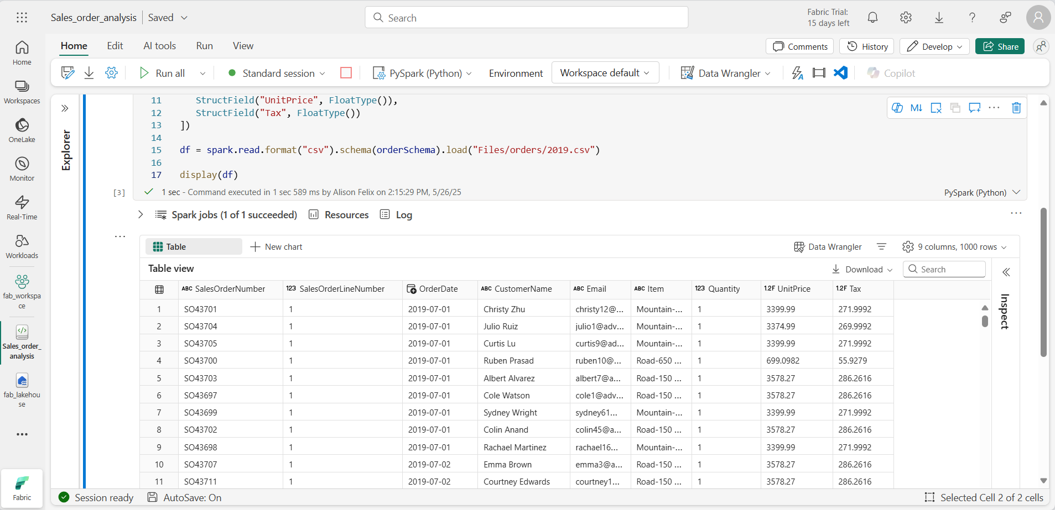This screenshot has width=1055, height=510.
Task: Delete the cell with trash icon
Action: click(x=1016, y=108)
